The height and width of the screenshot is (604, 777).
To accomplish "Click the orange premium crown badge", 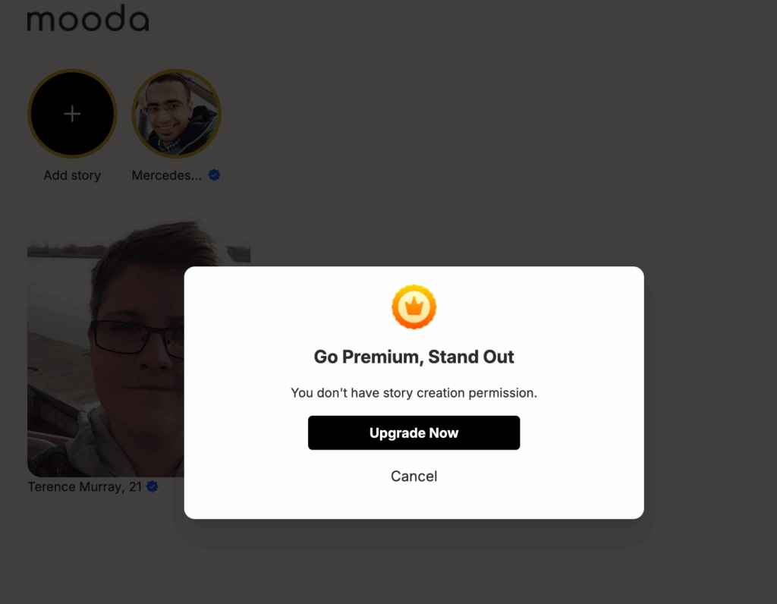I will (x=414, y=307).
